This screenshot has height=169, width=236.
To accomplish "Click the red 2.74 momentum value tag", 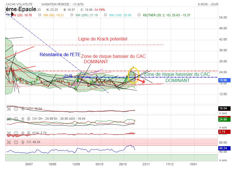I will (x=224, y=132).
